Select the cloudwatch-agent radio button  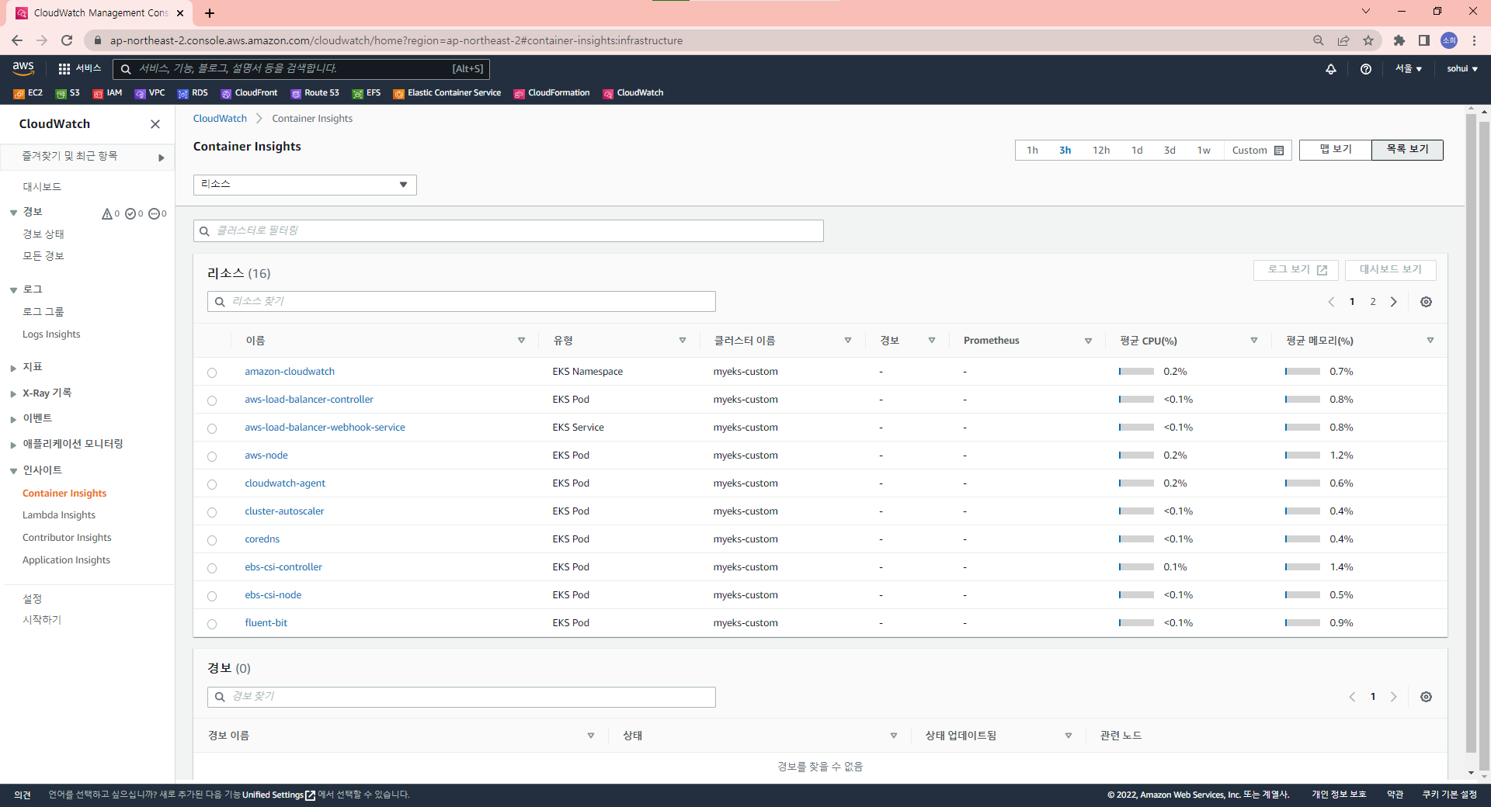212,484
